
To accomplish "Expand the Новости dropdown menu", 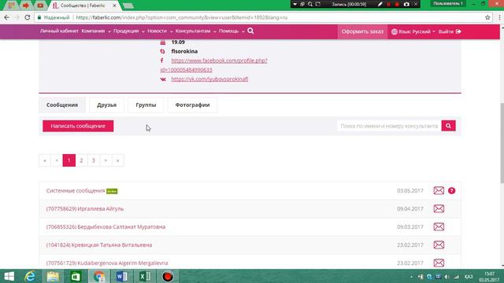I will [x=160, y=31].
